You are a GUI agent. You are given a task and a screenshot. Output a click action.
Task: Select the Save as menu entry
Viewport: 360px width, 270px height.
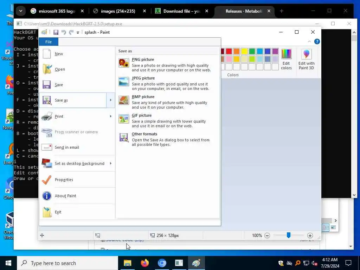coord(73,100)
